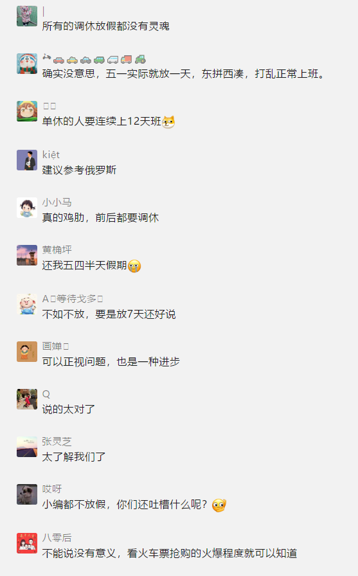Screen dimensions: 358x576
Task: Open the profile picture of user kiệt
Action: tap(27, 160)
